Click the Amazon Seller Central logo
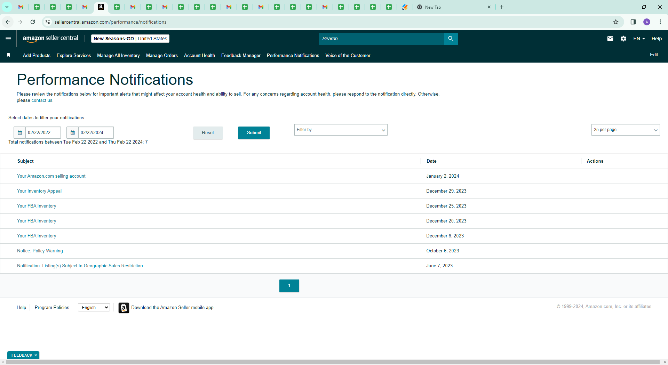 50,39
